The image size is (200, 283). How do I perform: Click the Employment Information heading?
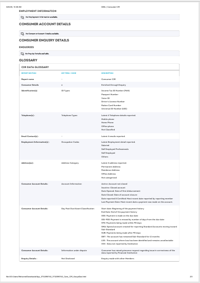point(38,11)
